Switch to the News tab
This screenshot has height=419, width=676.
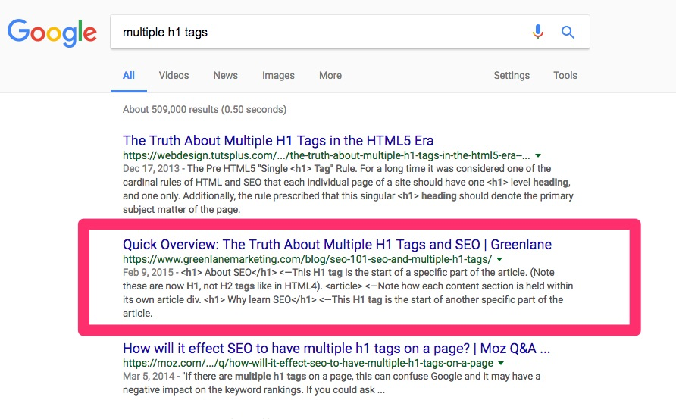click(226, 76)
